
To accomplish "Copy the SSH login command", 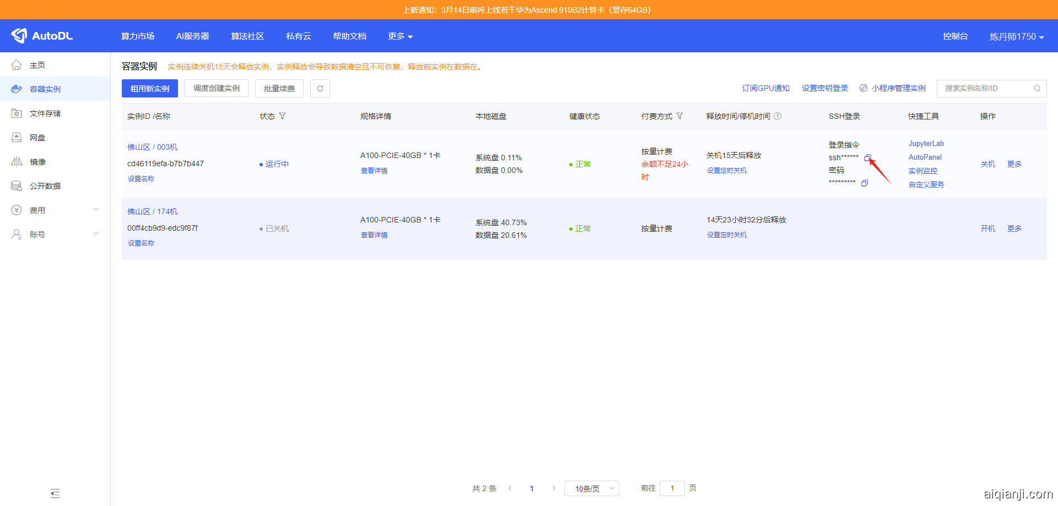I will [x=867, y=158].
